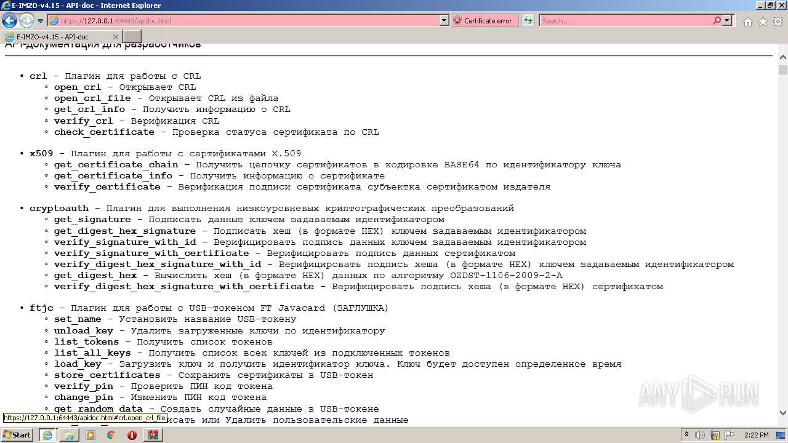Open the get_signature link
Screen dimensions: 788x443
tap(92, 220)
